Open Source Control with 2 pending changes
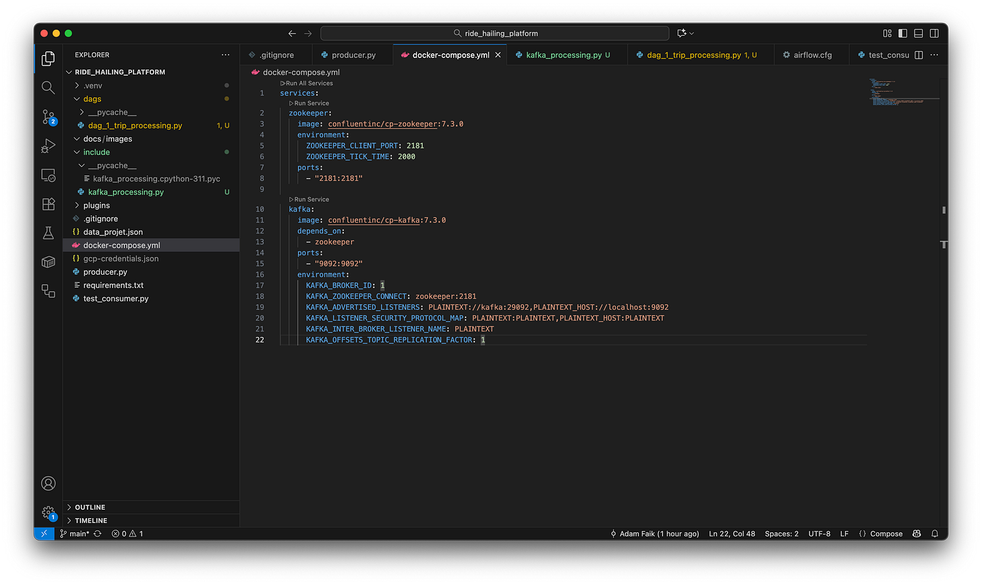Viewport: 982px width, 585px height. click(x=47, y=116)
